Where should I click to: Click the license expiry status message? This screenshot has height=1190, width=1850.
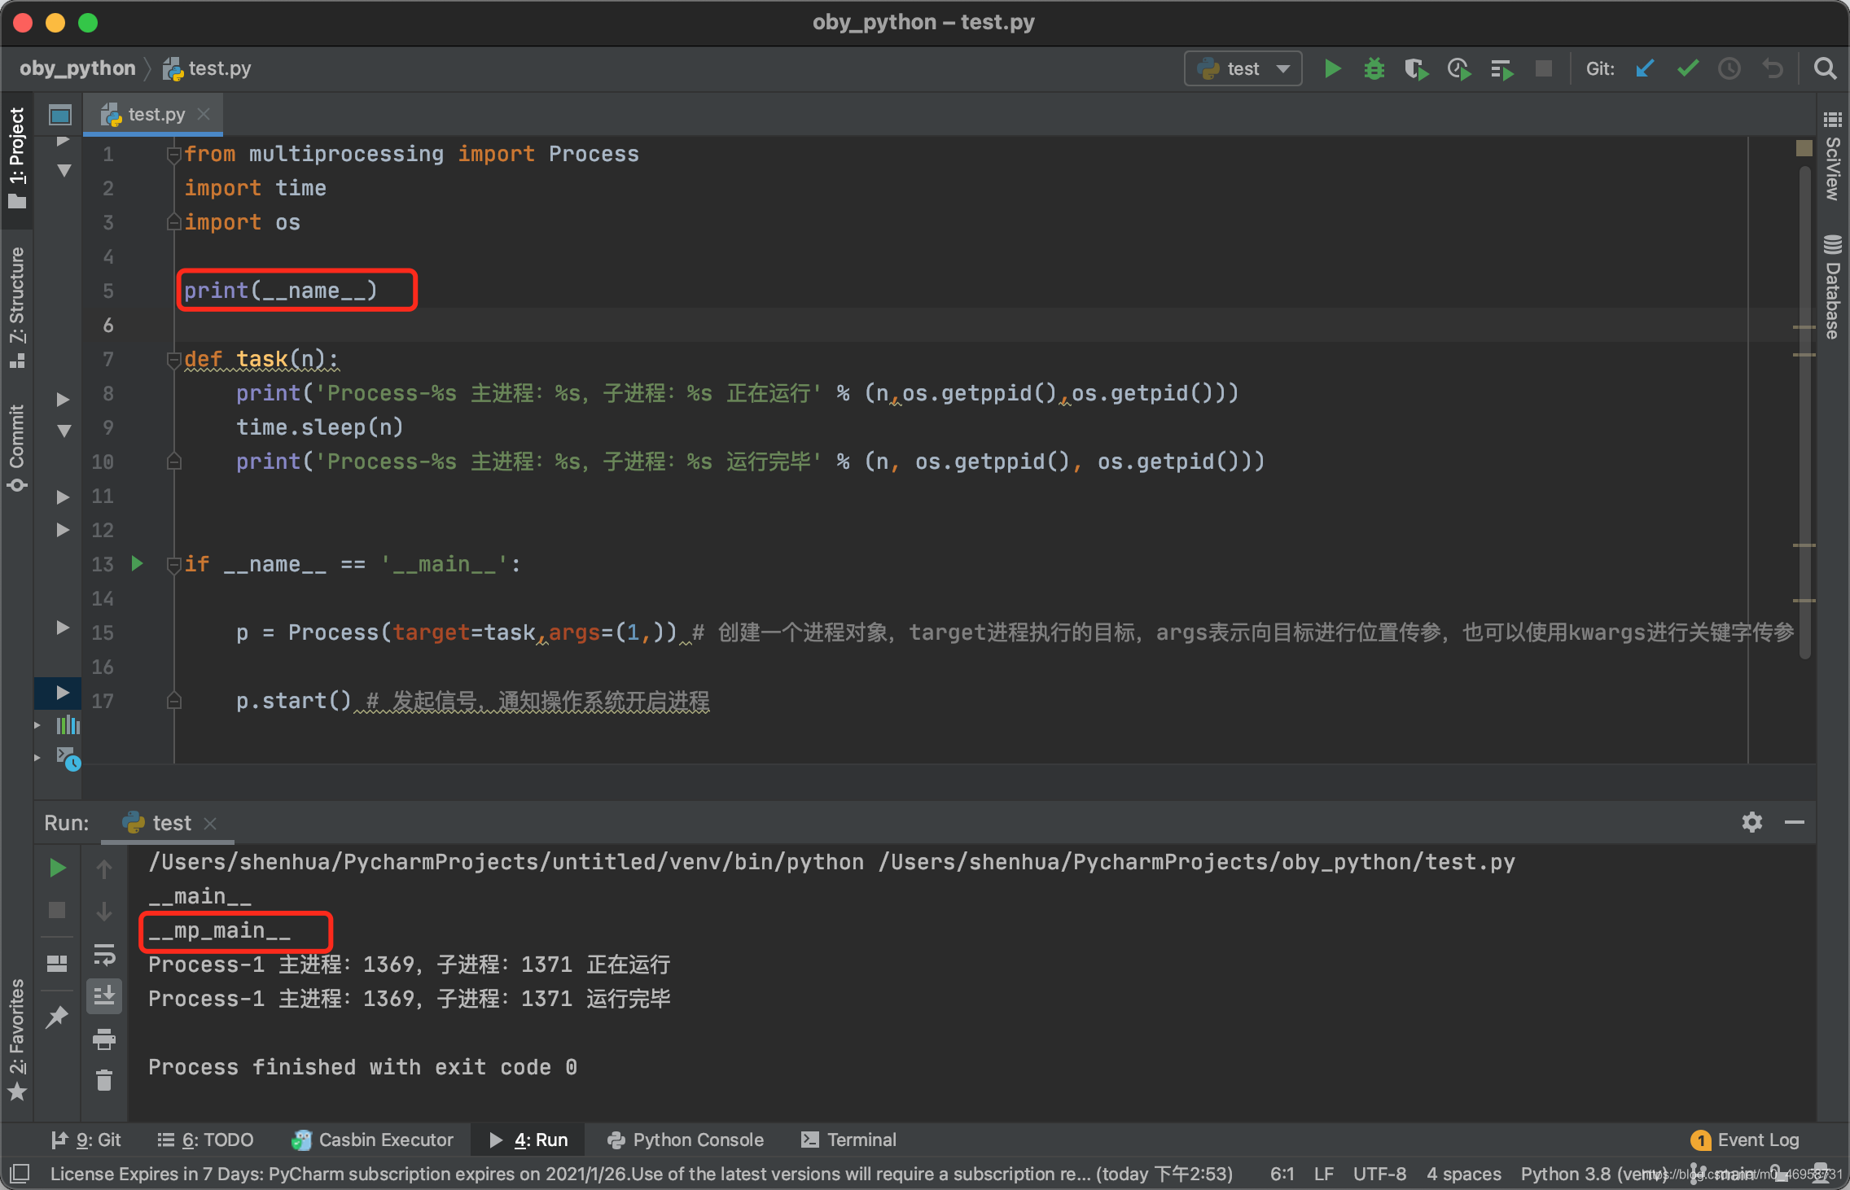(x=641, y=1174)
